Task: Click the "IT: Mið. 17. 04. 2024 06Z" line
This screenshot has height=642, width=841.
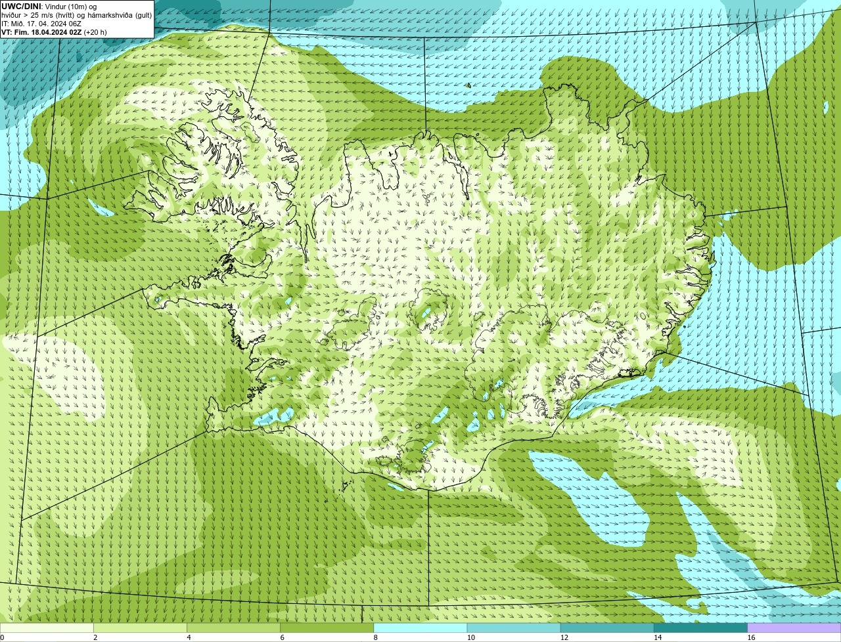Action: (x=41, y=24)
